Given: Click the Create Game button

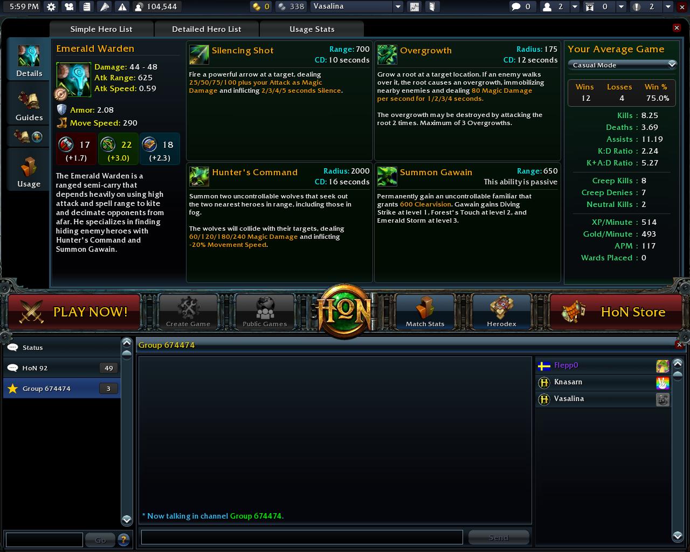Looking at the screenshot, I should (188, 312).
